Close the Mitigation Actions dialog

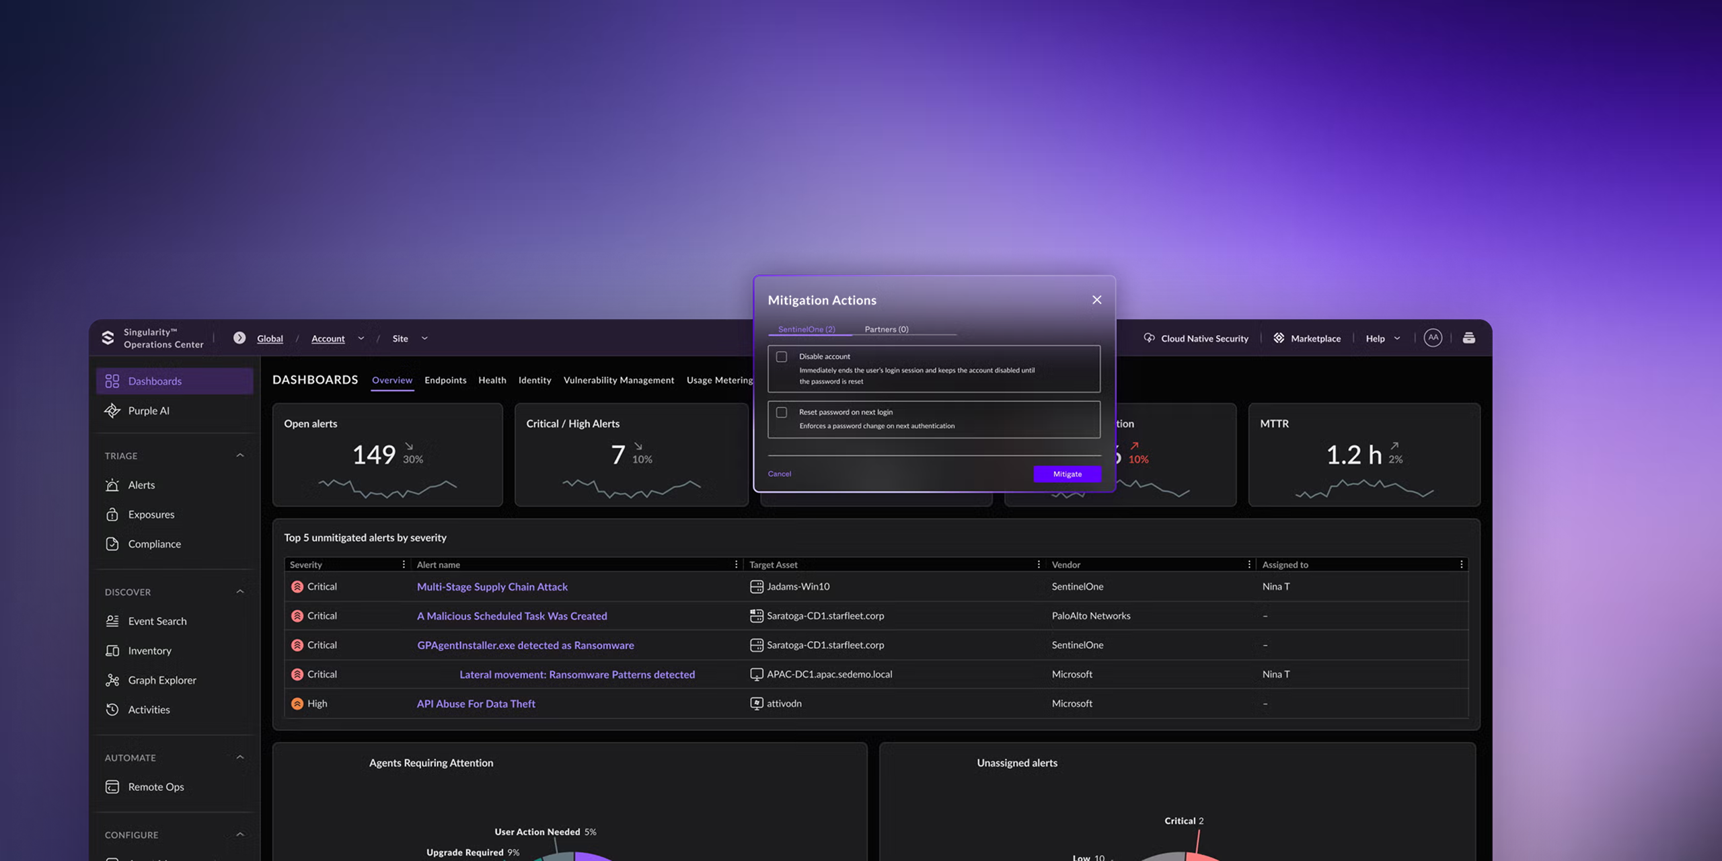pyautogui.click(x=1097, y=300)
